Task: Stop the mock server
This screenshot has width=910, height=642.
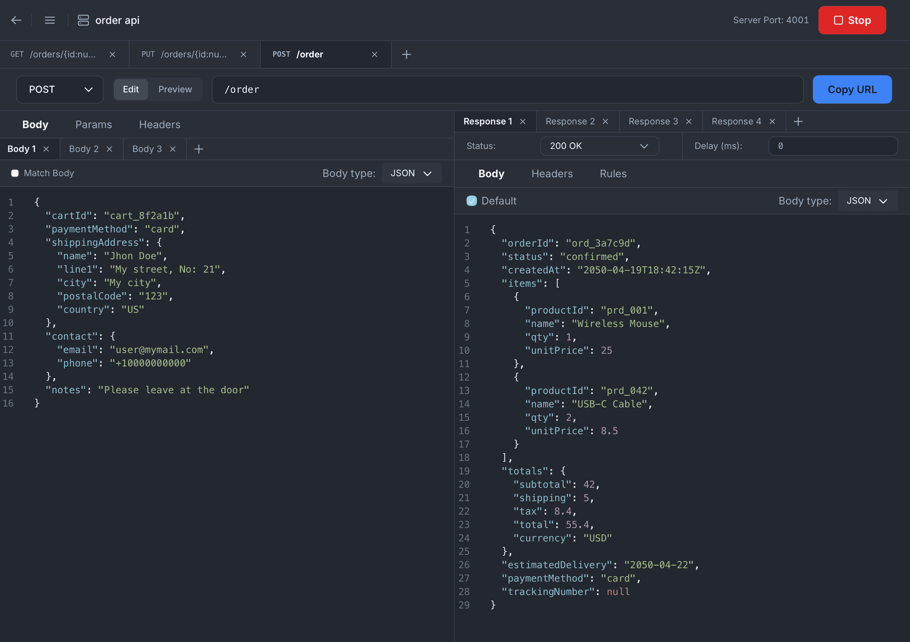Action: (852, 20)
